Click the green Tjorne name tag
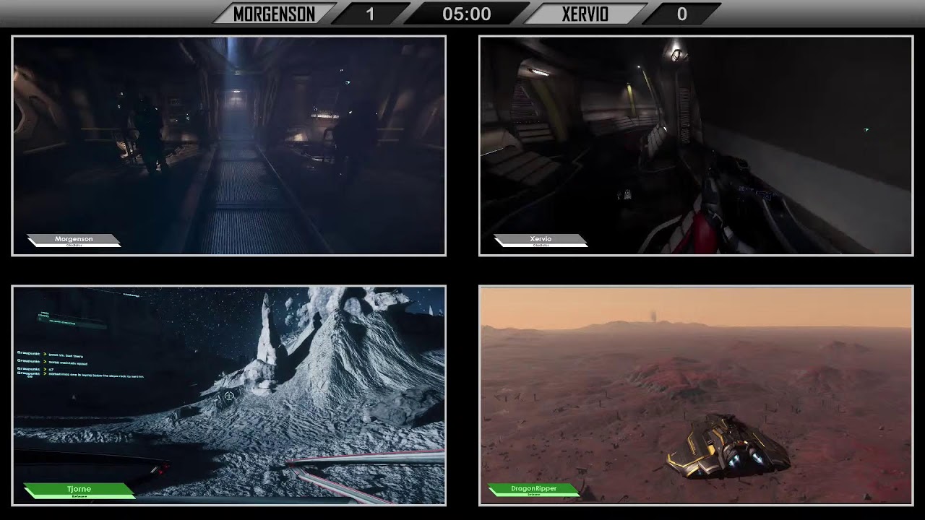 (x=79, y=490)
